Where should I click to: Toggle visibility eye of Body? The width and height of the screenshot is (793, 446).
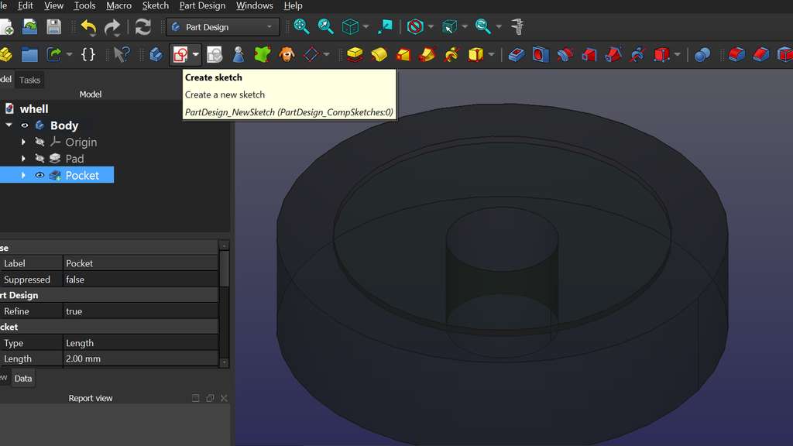click(25, 125)
